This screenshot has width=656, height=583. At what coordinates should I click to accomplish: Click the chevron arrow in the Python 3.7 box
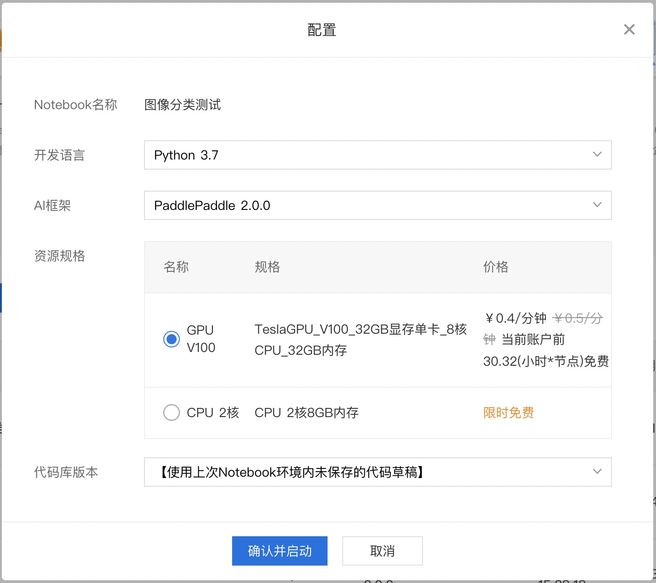(597, 154)
